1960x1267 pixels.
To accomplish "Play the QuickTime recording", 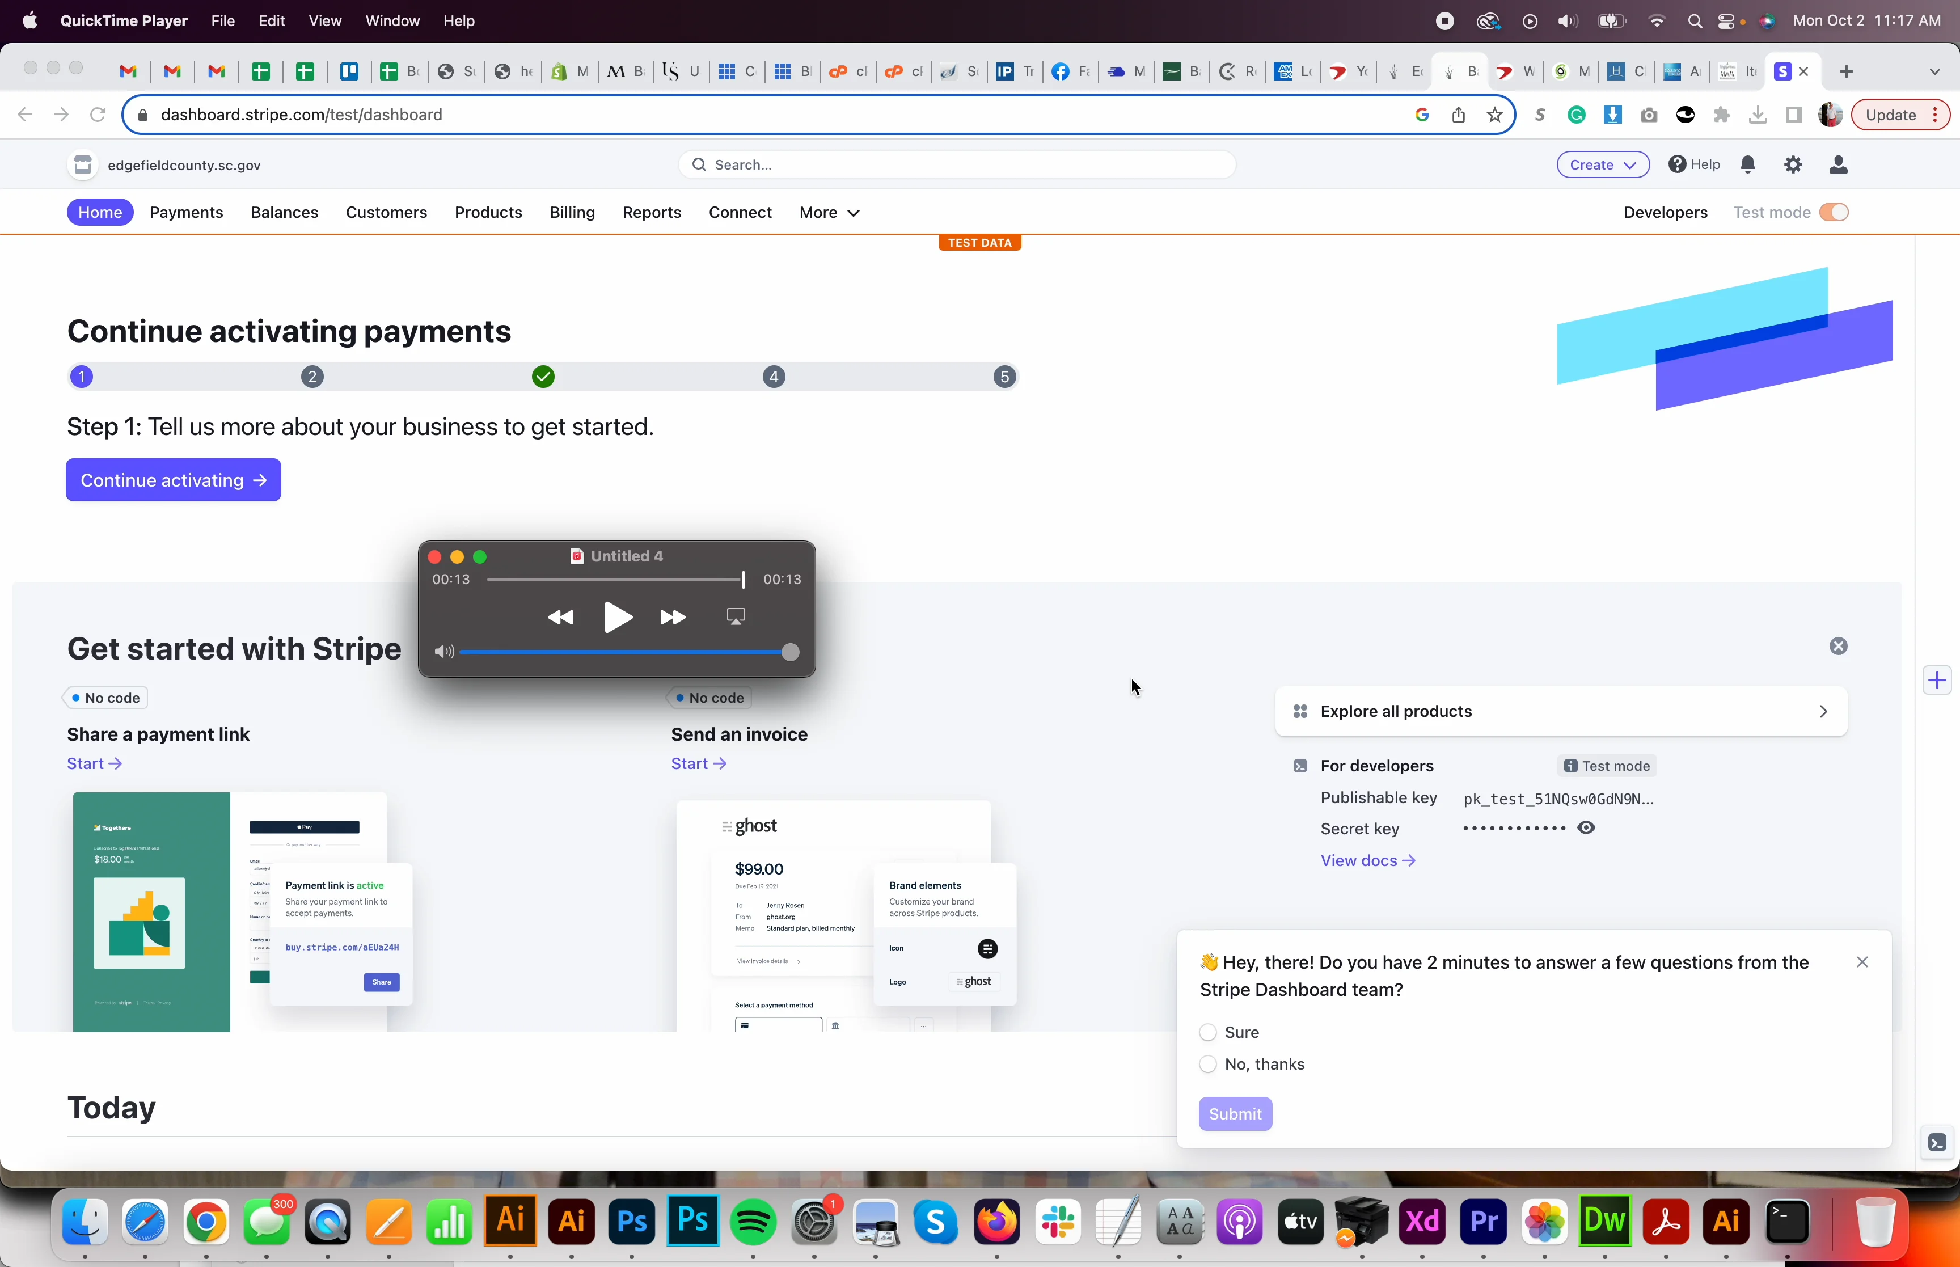I will pos(618,617).
